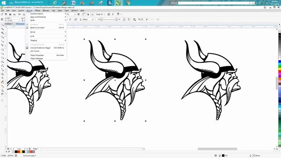Open the end arrowhead dropdown

124,19
